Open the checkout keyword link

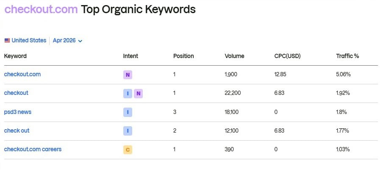[16, 93]
